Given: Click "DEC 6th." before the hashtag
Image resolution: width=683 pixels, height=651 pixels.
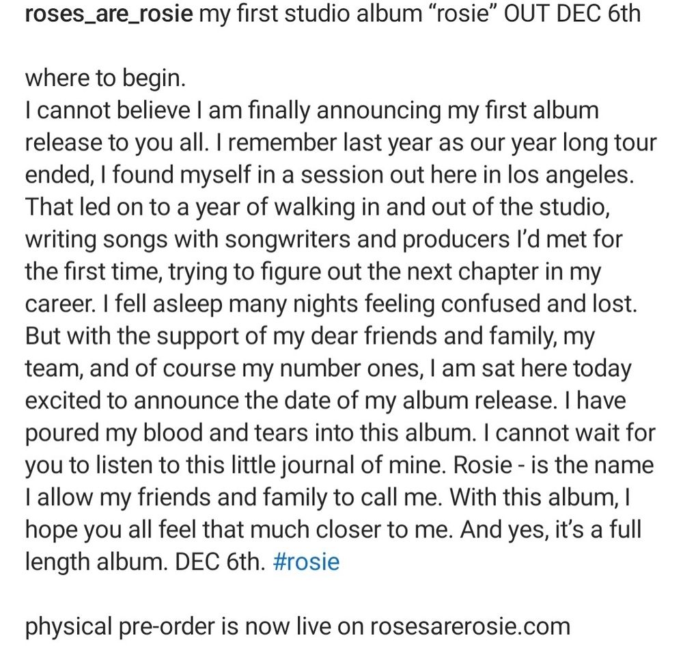Looking at the screenshot, I should (x=220, y=561).
